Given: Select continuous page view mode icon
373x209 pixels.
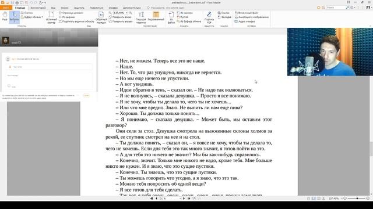Looking at the screenshot, I should click(314, 199).
